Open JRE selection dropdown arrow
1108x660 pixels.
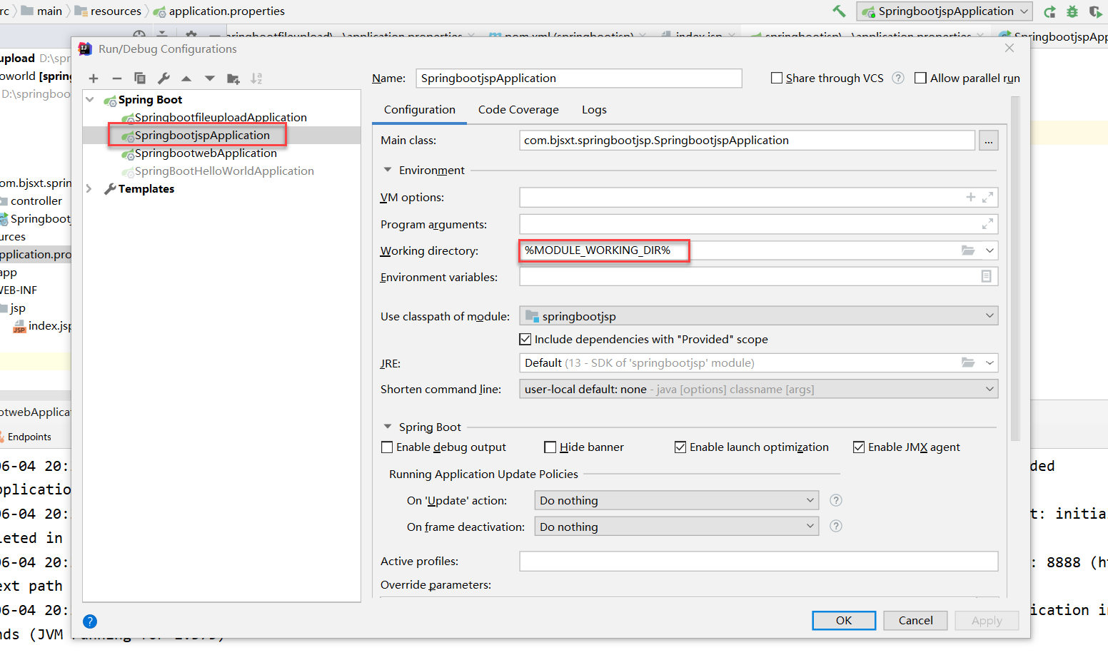click(x=989, y=362)
